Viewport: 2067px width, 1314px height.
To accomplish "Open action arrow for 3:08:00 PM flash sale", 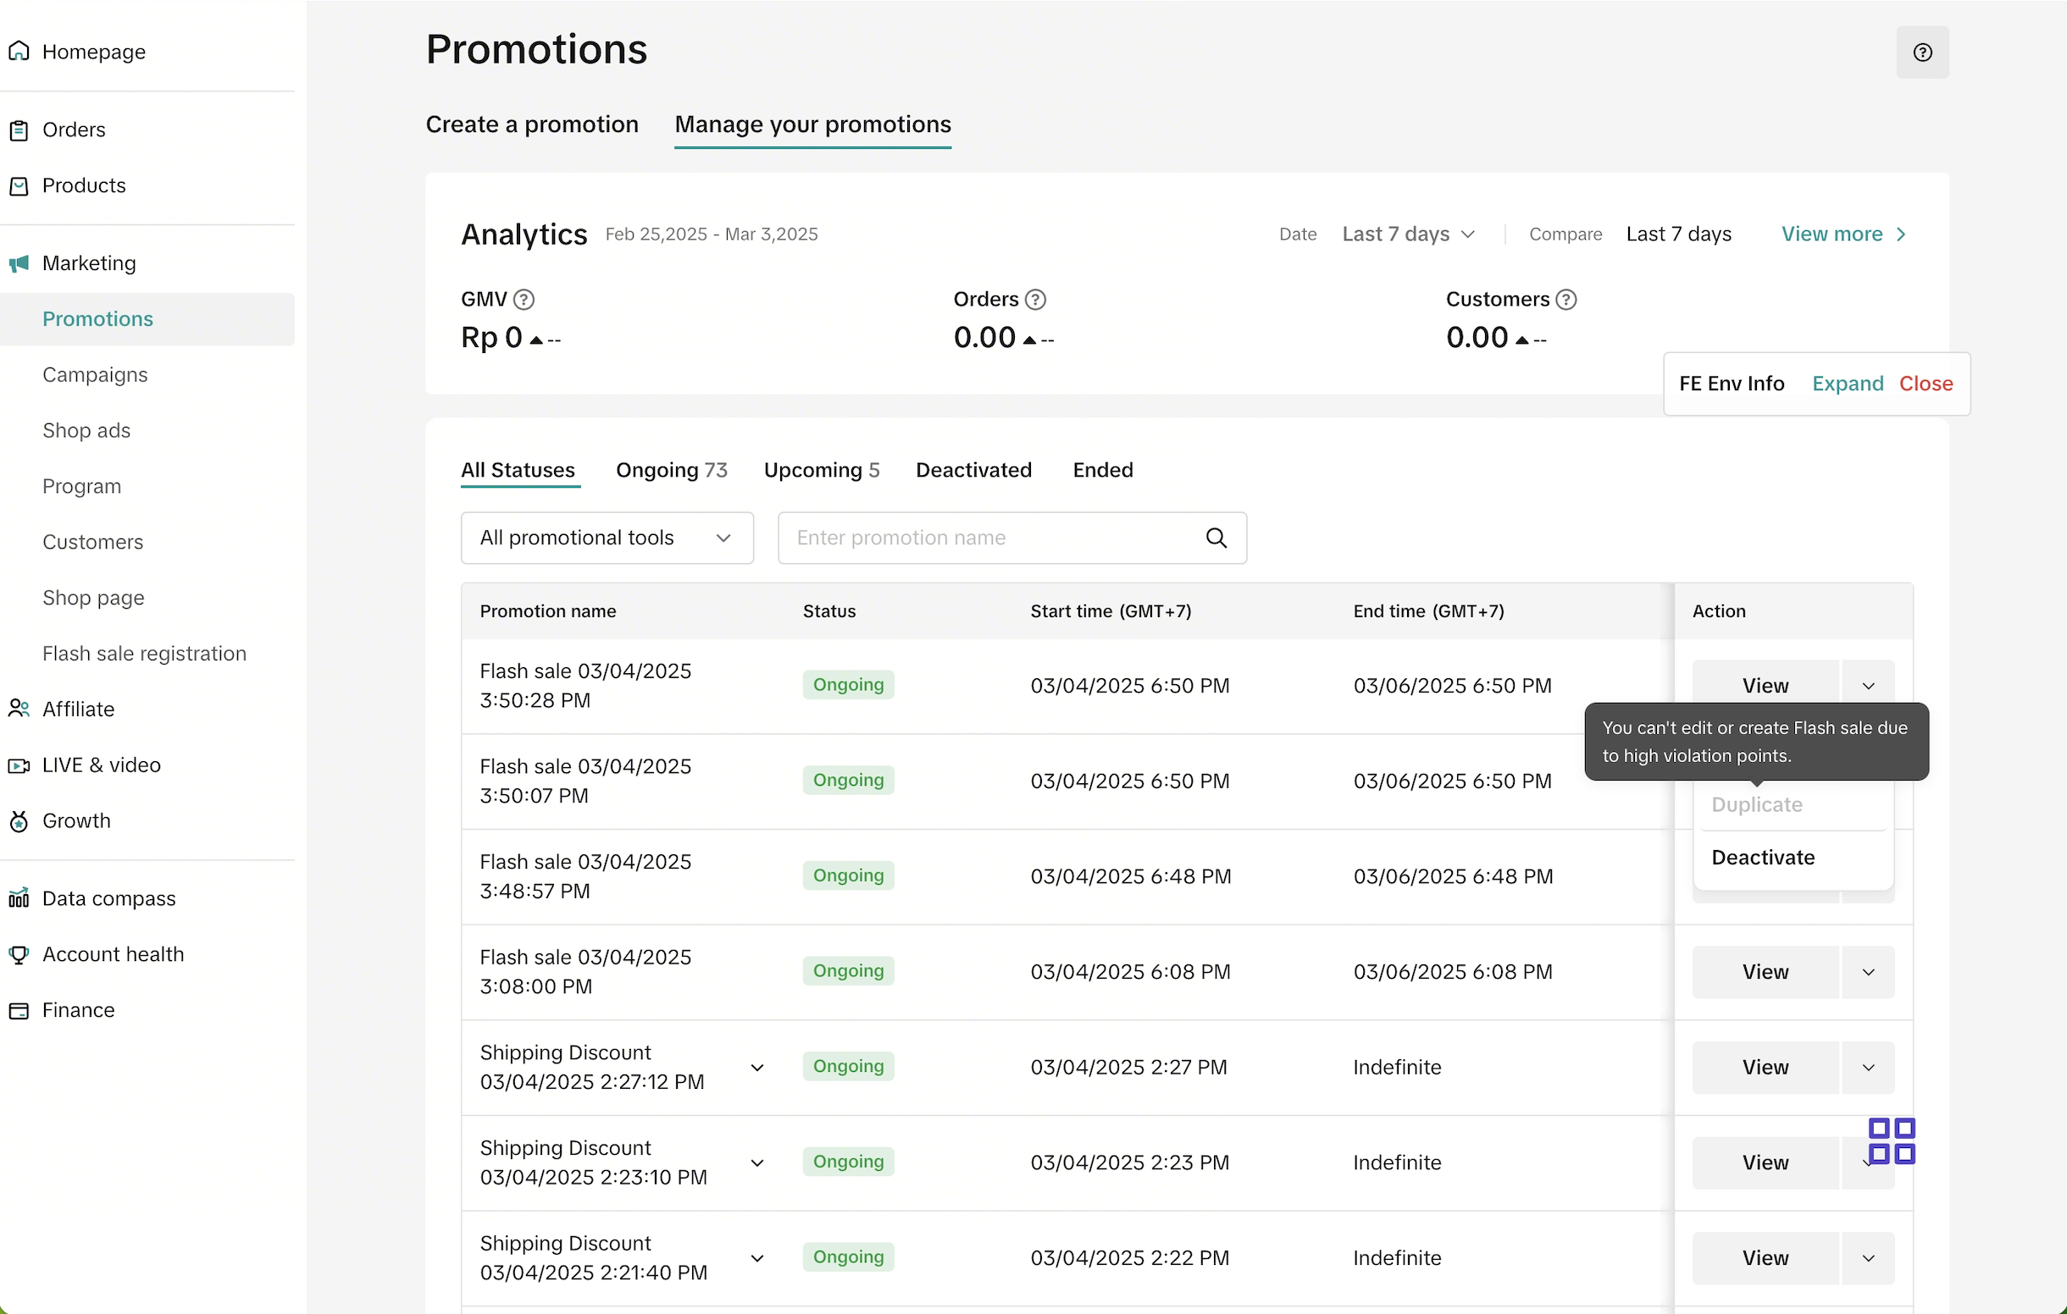I will (1868, 972).
